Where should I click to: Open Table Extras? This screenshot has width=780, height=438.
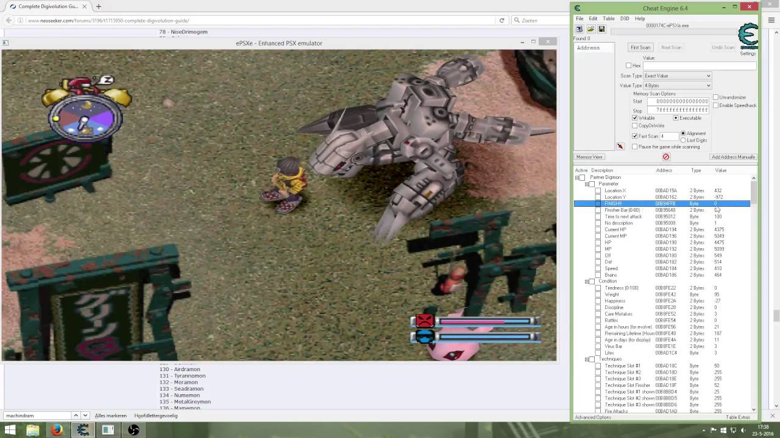click(738, 417)
